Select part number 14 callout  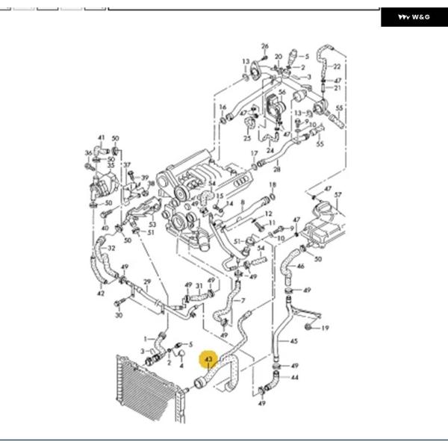pos(229,203)
